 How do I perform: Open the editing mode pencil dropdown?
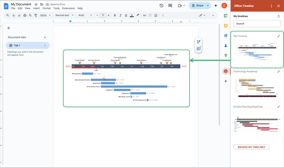pyautogui.click(x=202, y=15)
